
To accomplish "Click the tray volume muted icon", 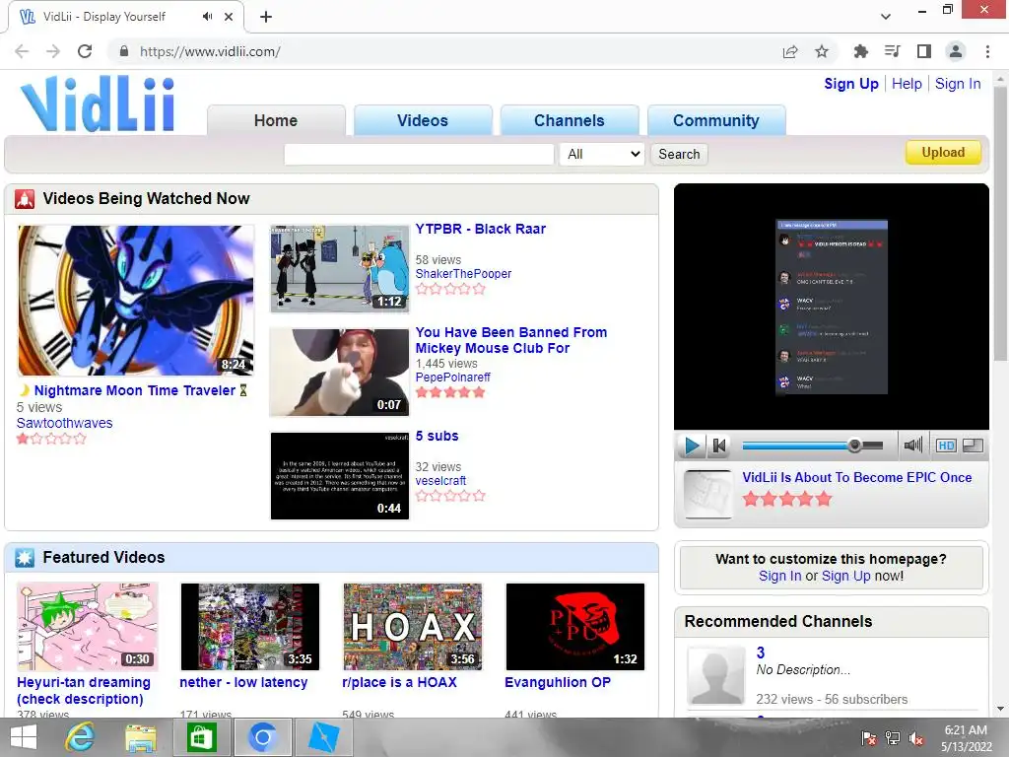I will click(x=916, y=738).
